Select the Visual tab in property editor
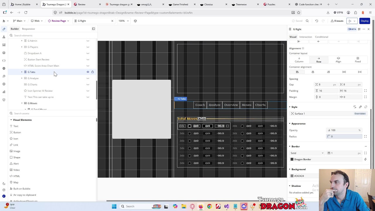The height and width of the screenshot is (211, 375). tap(293, 37)
